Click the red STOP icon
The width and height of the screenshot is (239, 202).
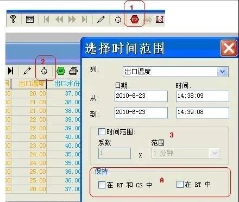[x=135, y=19]
